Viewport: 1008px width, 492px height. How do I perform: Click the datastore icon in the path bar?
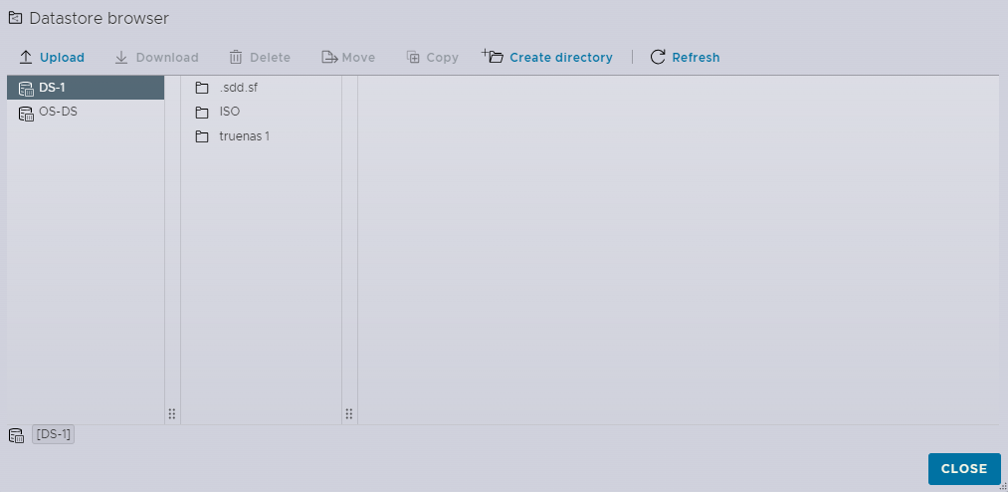tap(16, 435)
